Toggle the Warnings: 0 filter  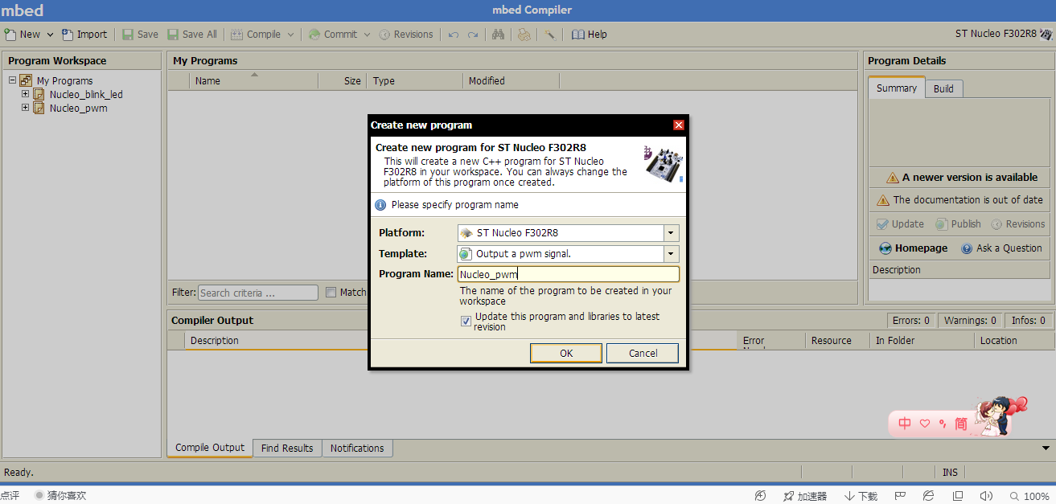[970, 320]
